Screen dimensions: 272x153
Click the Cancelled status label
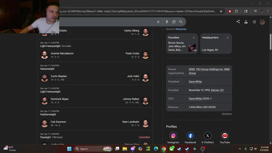144,137
